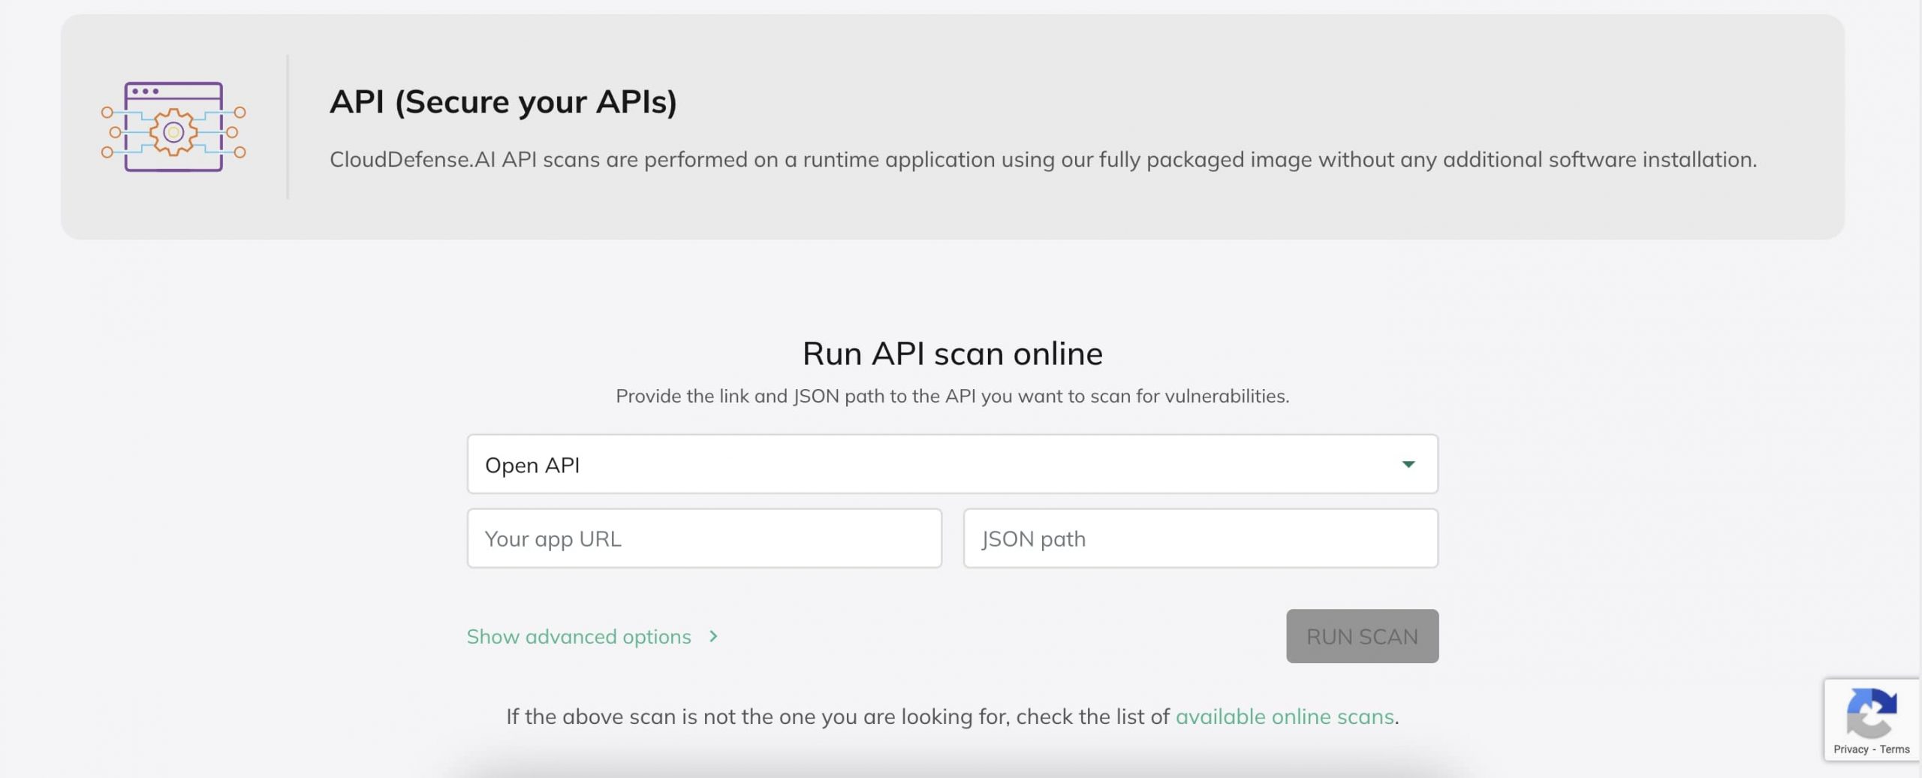Image resolution: width=1922 pixels, height=778 pixels.
Task: Click the 'Provide the link and JSON path' subtitle
Action: pyautogui.click(x=952, y=396)
